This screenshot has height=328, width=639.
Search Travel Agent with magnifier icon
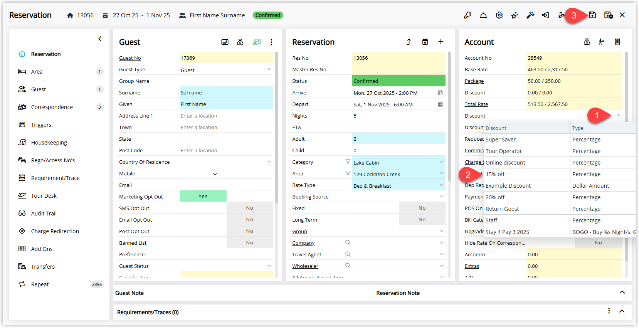(348, 254)
